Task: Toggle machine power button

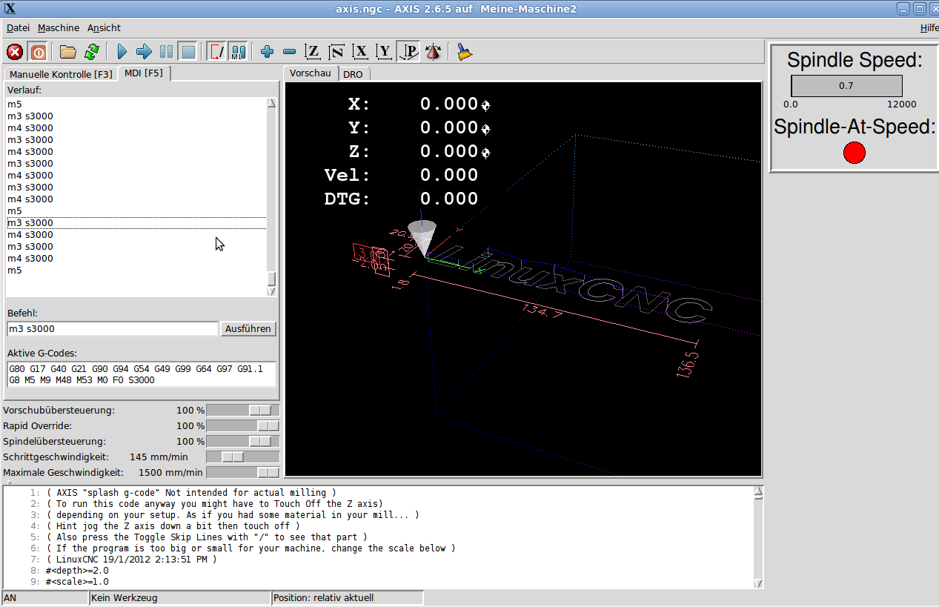Action: pyautogui.click(x=38, y=52)
